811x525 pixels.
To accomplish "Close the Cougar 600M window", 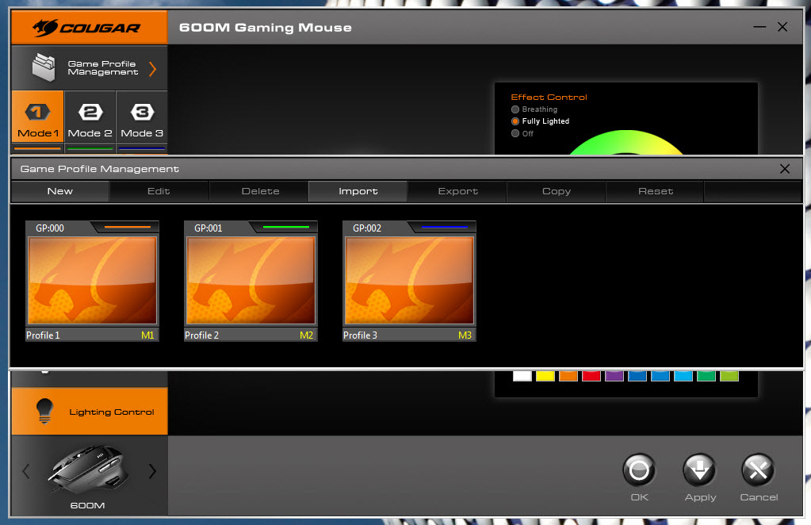I will (782, 27).
